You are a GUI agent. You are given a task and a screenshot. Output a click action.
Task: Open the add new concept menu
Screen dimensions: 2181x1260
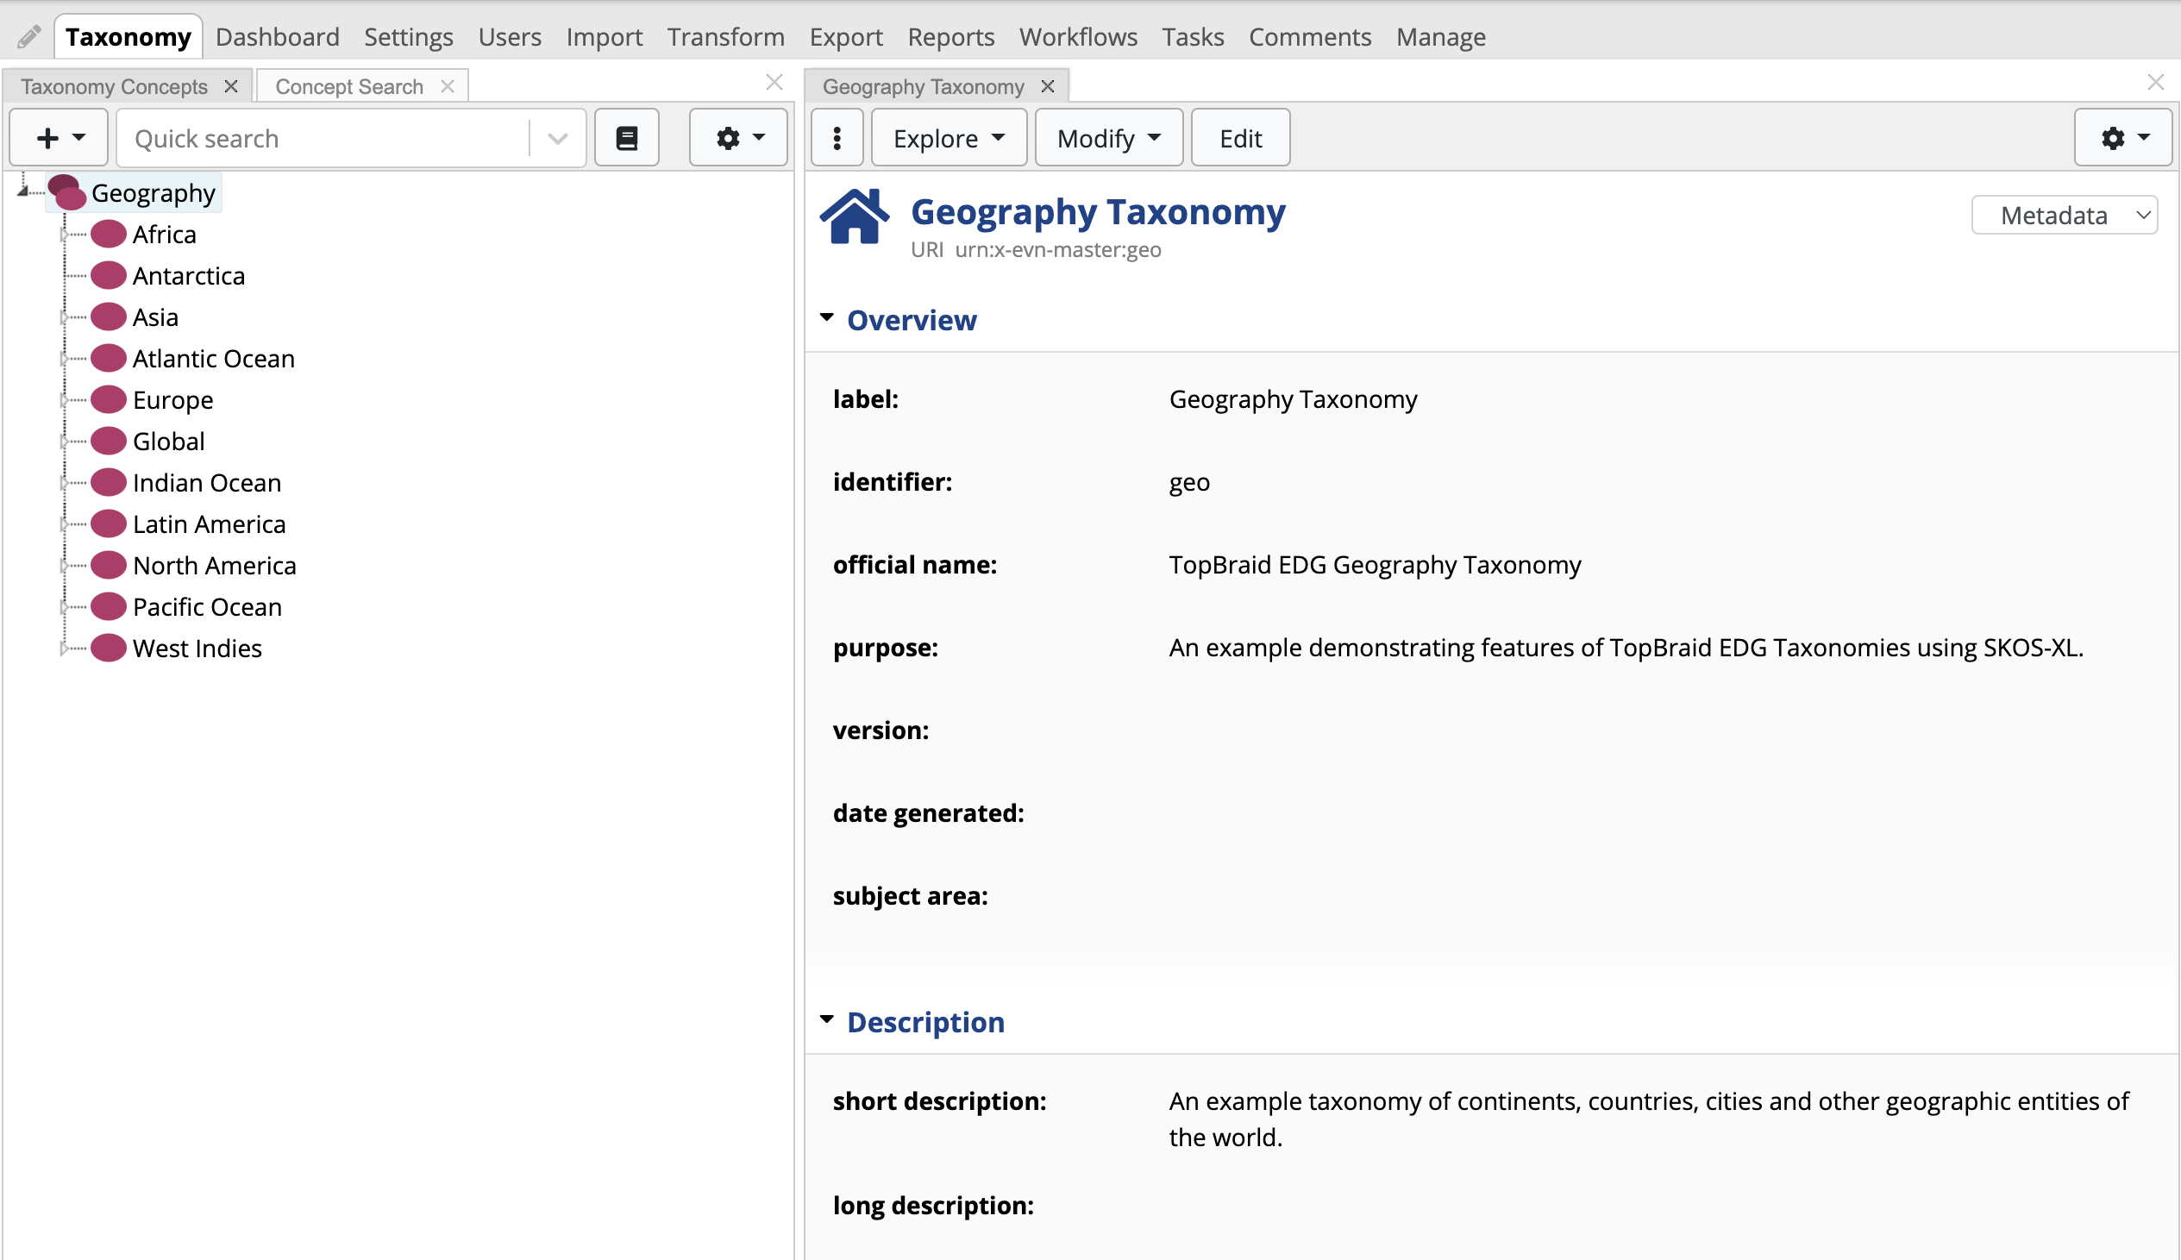click(x=57, y=137)
